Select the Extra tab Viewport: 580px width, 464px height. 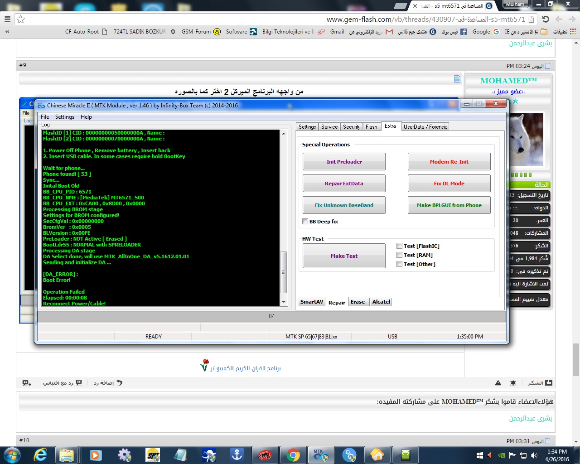click(x=391, y=126)
